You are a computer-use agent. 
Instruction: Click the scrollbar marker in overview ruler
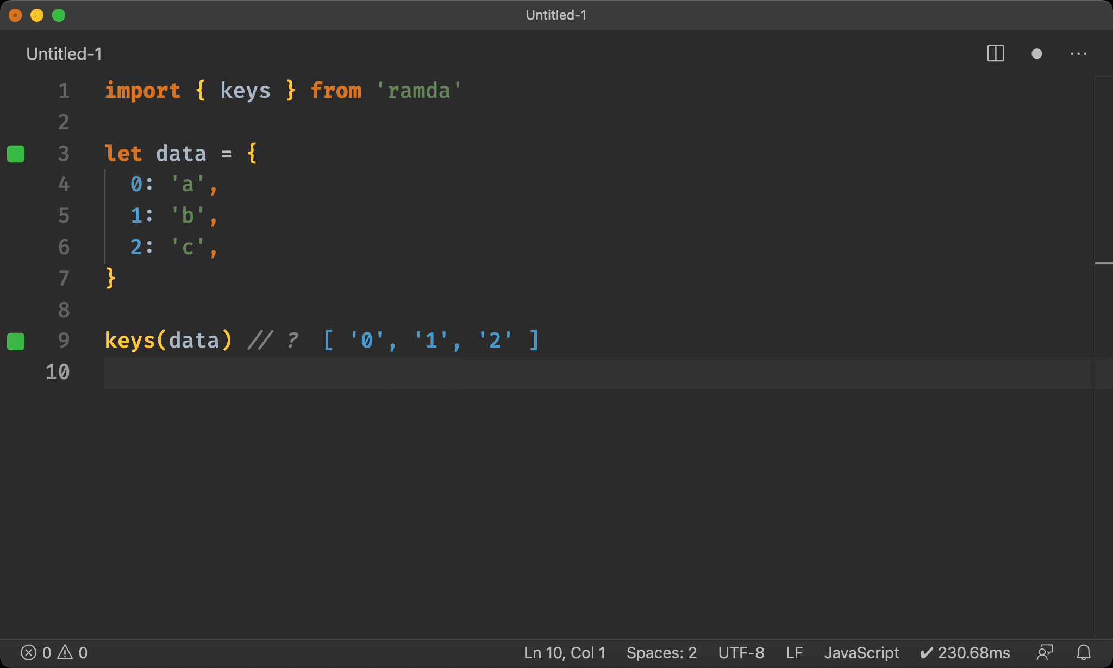tap(1103, 263)
